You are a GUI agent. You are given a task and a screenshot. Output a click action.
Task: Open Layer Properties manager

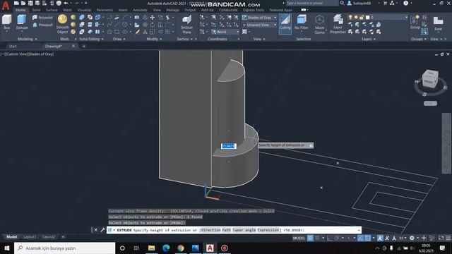click(338, 24)
